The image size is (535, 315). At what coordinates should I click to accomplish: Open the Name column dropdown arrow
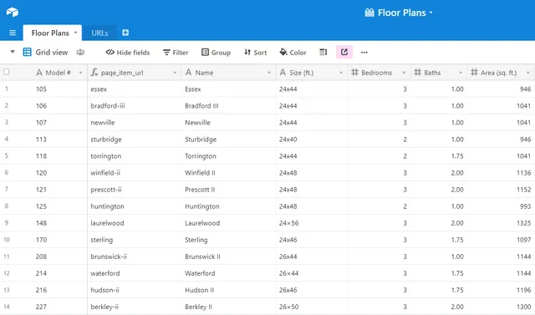[269, 73]
